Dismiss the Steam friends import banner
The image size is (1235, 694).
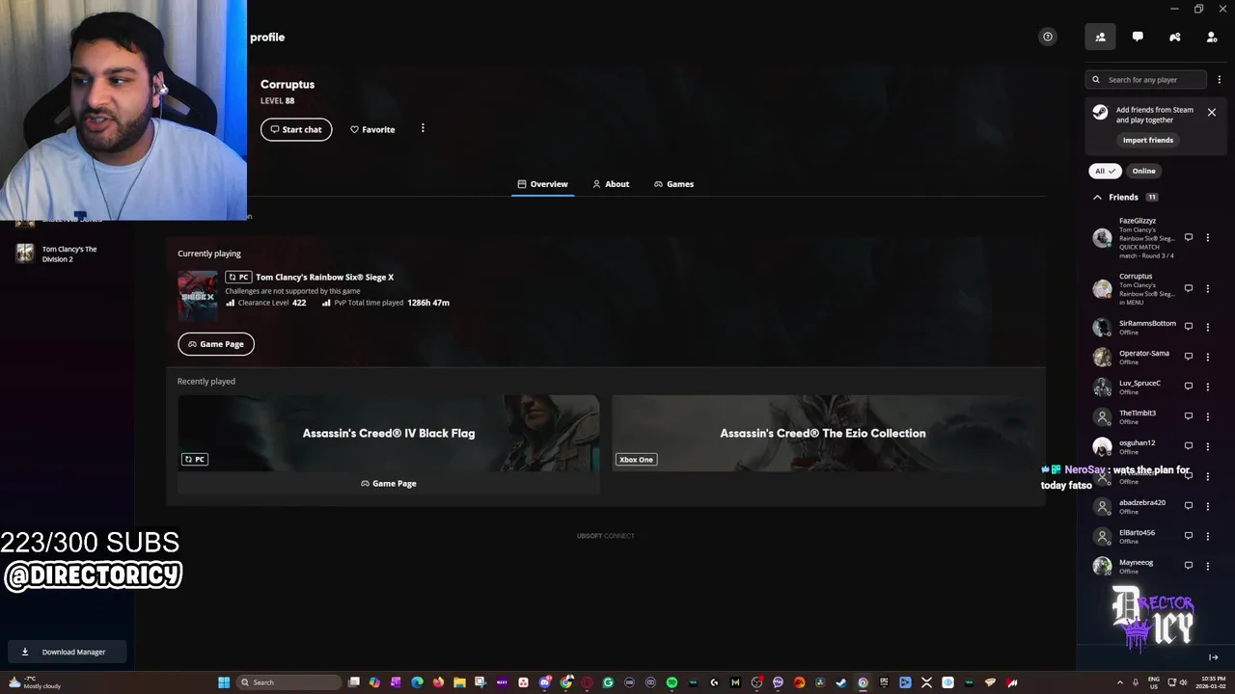click(x=1212, y=113)
